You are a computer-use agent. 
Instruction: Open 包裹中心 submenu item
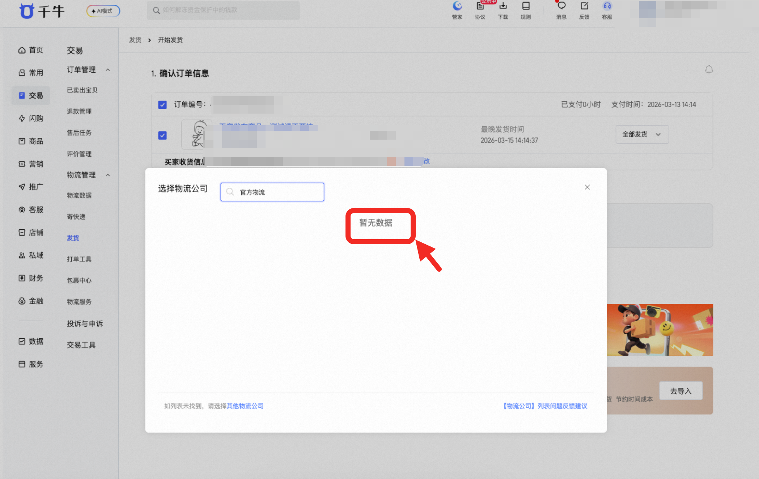(x=79, y=280)
